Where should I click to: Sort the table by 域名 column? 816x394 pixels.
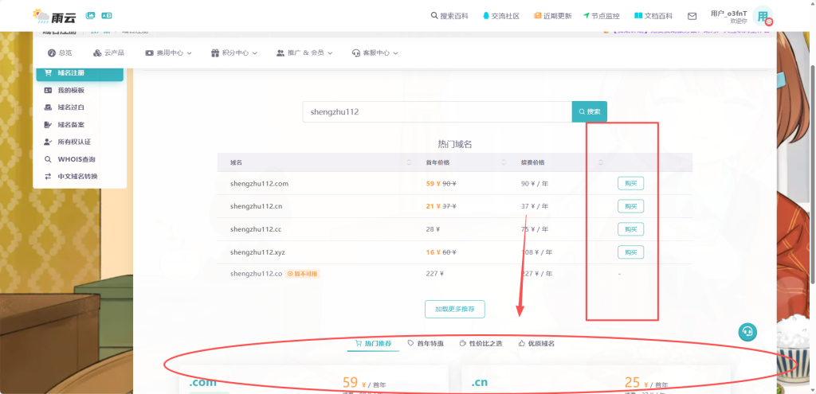pos(236,162)
